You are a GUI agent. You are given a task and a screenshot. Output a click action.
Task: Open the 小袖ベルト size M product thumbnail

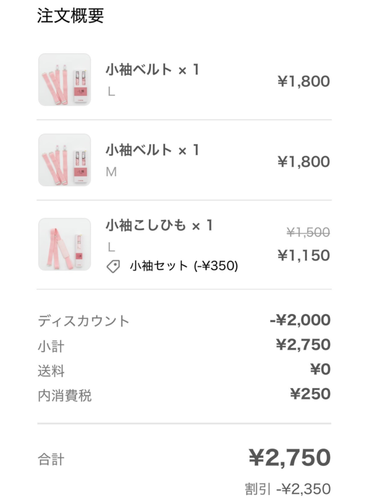(64, 160)
